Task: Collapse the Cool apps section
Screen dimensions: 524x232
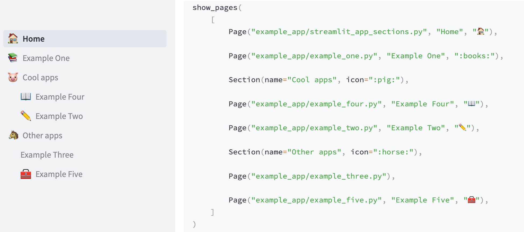Action: coord(40,77)
